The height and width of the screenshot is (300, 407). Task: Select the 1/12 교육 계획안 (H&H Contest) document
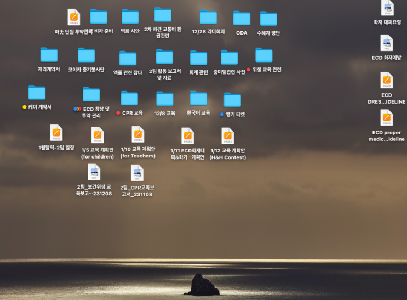click(x=228, y=135)
